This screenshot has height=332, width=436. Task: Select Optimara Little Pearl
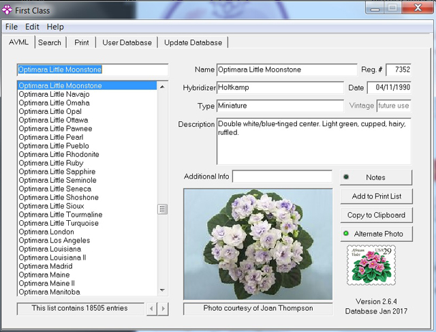87,137
